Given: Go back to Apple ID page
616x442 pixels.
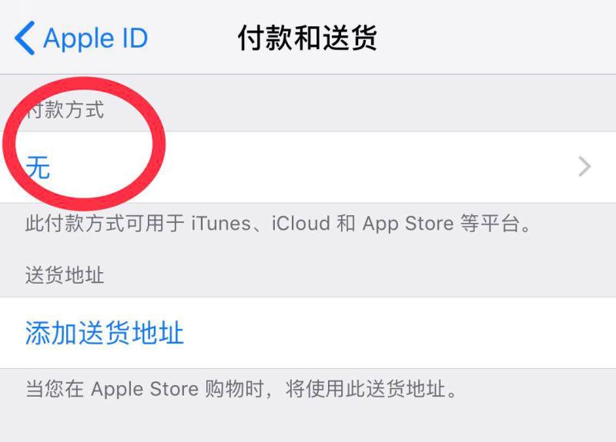Looking at the screenshot, I should pos(81,38).
